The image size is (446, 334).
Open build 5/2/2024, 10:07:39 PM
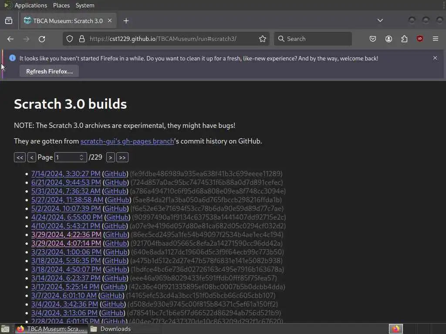[x=66, y=208]
